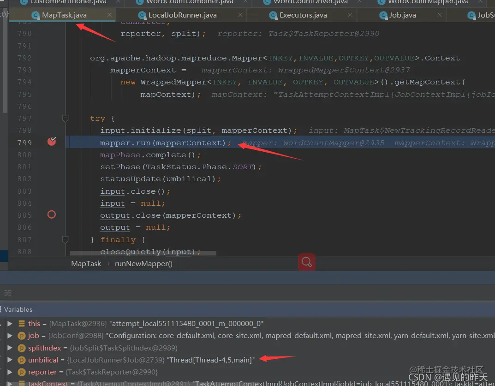This screenshot has width=495, height=386.
Task: Expand the 'job' JobConf variable node
Action: [x=10, y=335]
